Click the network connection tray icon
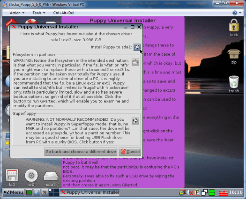 coord(204,192)
